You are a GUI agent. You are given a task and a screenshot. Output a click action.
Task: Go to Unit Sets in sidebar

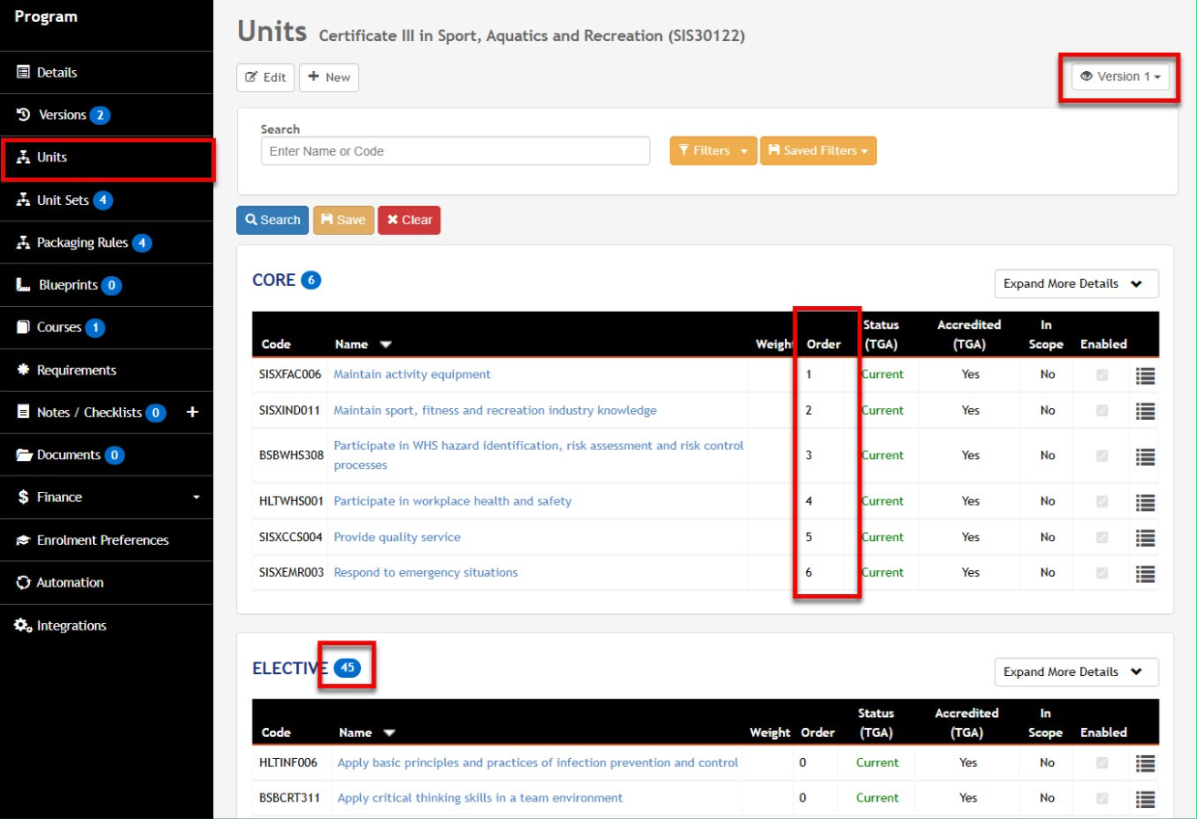tap(107, 200)
